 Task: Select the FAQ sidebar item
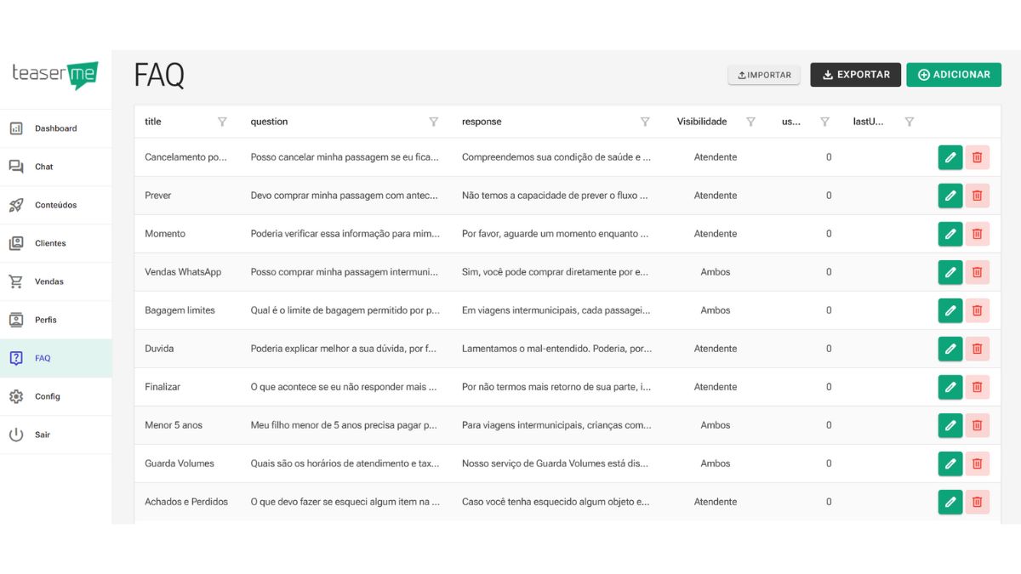click(55, 358)
